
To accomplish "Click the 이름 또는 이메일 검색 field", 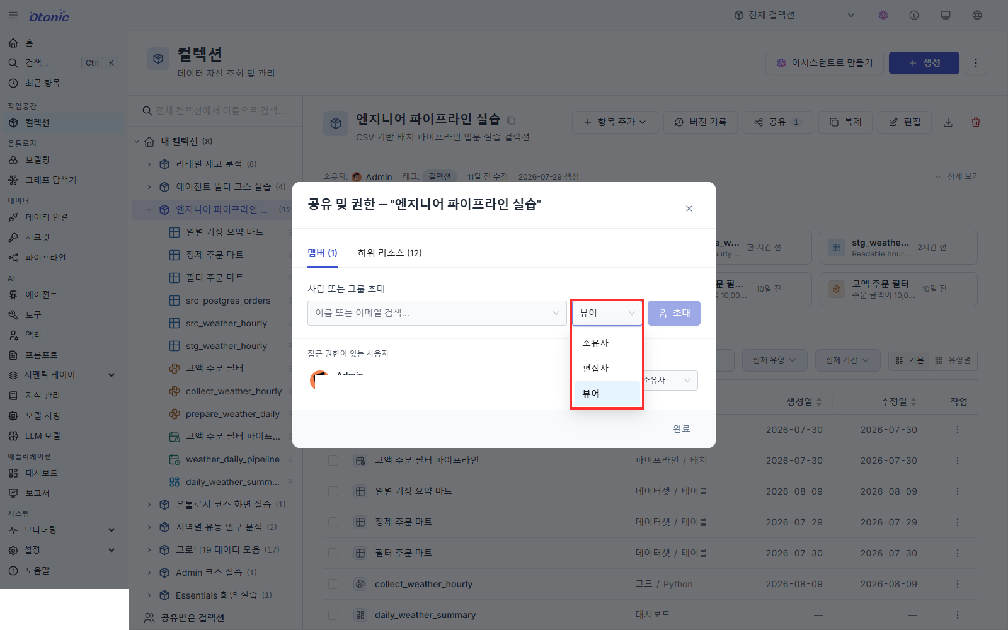I will (437, 313).
